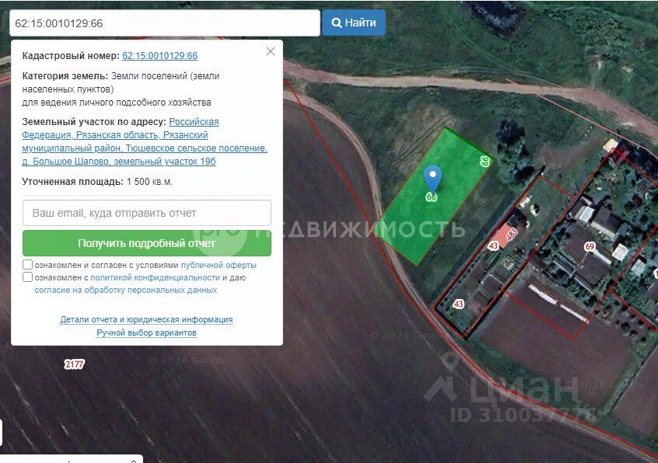The height and width of the screenshot is (463, 658).
Task: Click parcel label 66 under the pin
Action: (432, 197)
